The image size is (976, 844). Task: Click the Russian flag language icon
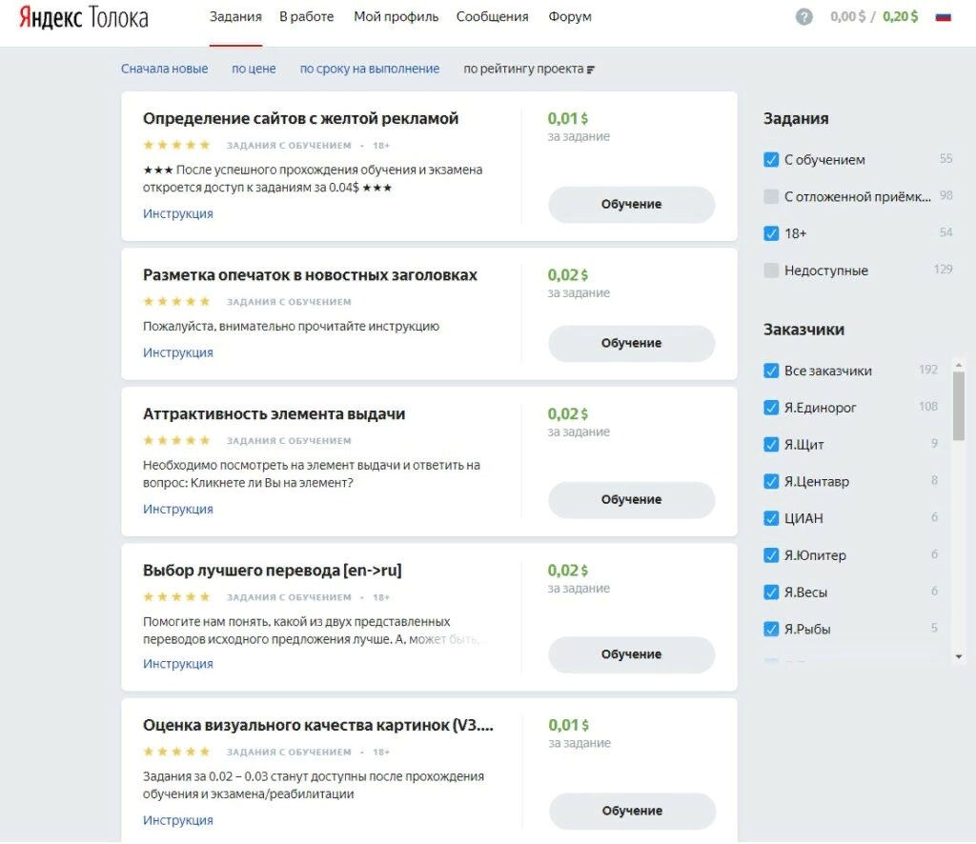click(944, 17)
